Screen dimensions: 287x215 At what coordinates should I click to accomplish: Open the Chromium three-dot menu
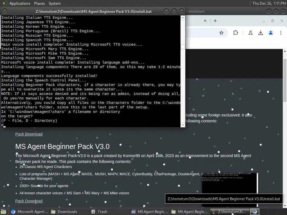[281, 33]
